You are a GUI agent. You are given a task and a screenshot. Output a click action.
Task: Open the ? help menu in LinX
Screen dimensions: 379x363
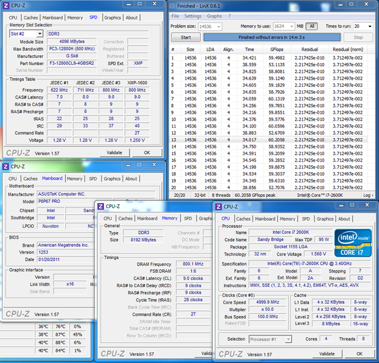230,16
